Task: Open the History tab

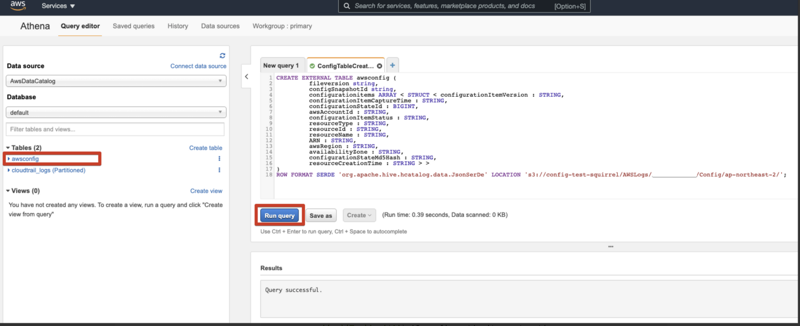Action: 178,26
